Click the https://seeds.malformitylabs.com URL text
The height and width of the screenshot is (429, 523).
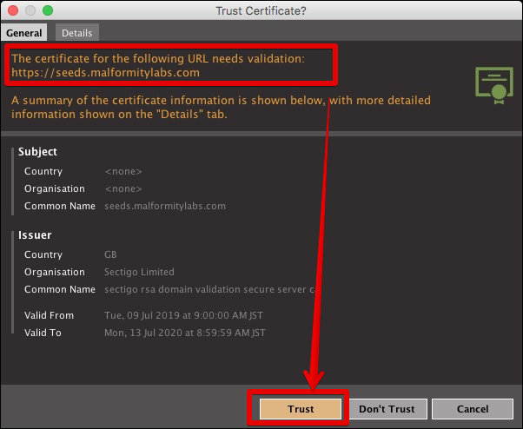pos(105,73)
